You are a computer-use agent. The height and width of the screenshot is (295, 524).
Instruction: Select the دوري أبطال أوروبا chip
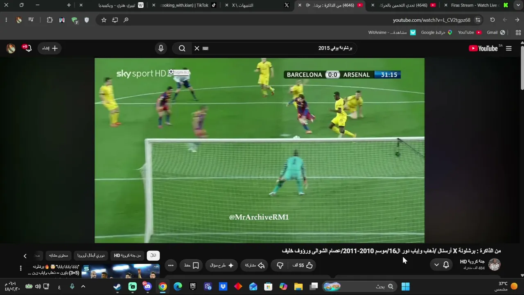(91, 256)
